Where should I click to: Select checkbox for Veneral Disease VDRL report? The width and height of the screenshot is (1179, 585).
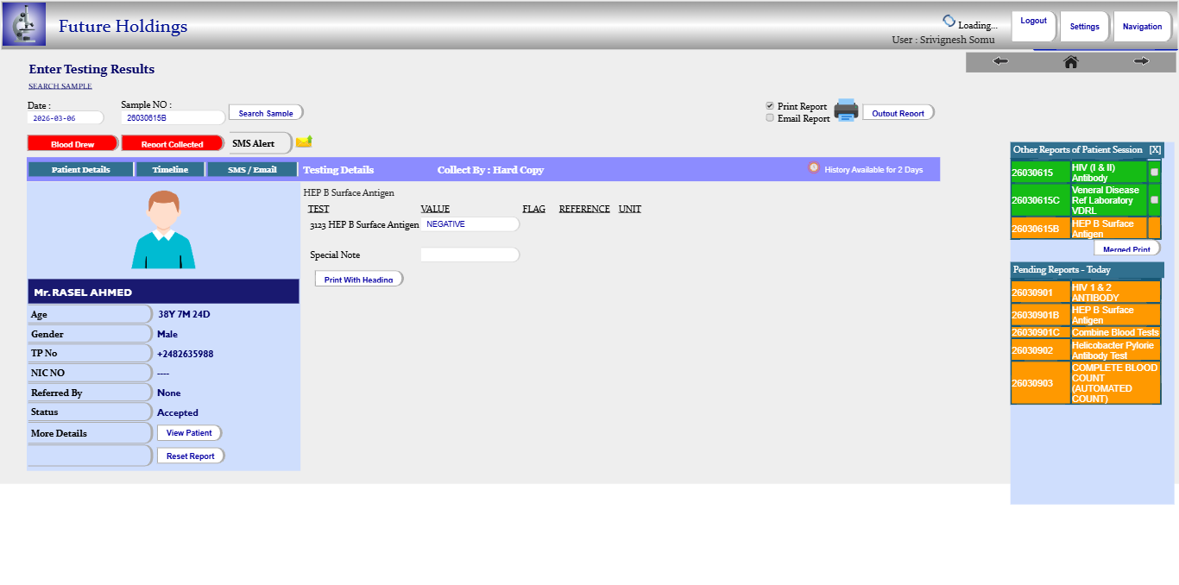(1154, 200)
